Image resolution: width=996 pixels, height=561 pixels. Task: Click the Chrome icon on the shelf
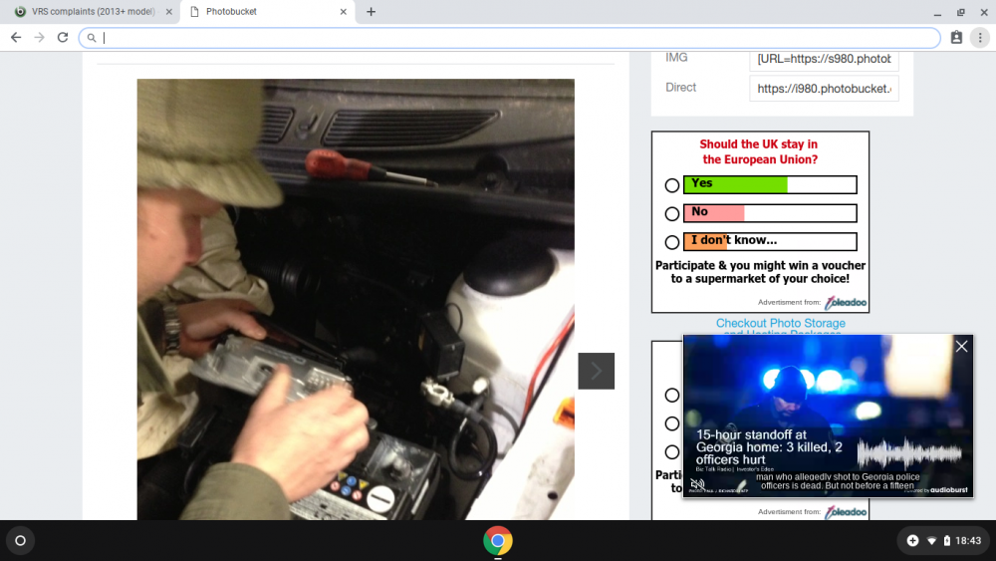(497, 541)
